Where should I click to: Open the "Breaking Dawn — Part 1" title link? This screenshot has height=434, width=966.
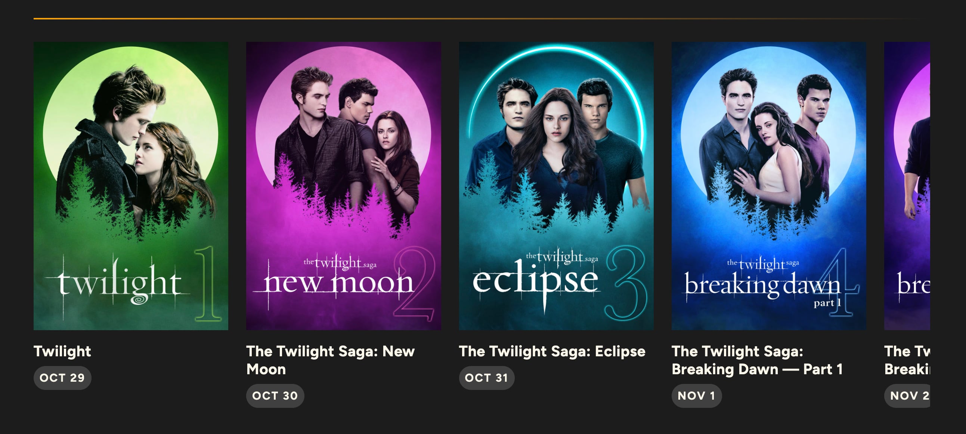(757, 360)
